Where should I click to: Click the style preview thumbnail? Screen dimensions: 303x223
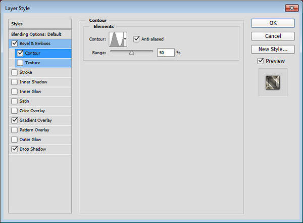pyautogui.click(x=273, y=82)
